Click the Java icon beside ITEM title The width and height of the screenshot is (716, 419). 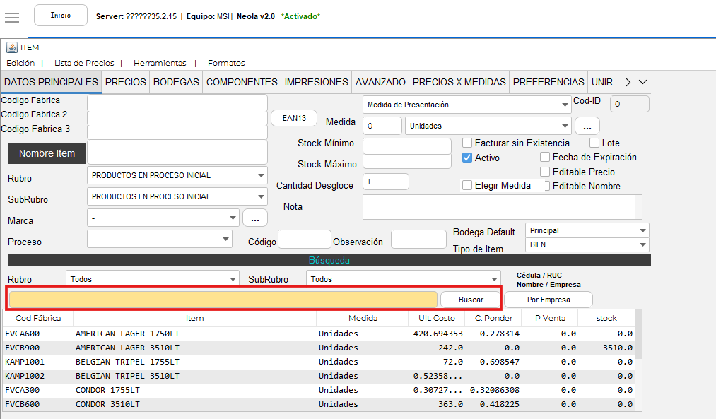tap(11, 47)
